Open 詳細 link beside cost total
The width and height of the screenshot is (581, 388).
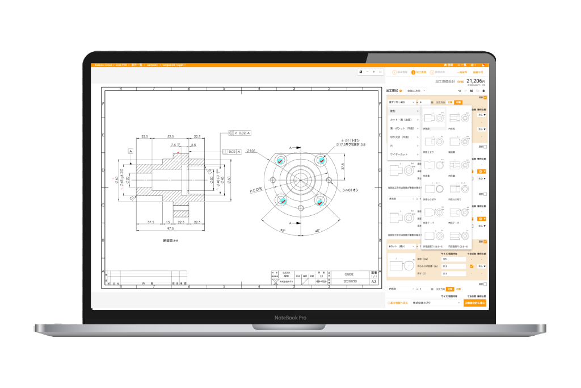click(461, 82)
